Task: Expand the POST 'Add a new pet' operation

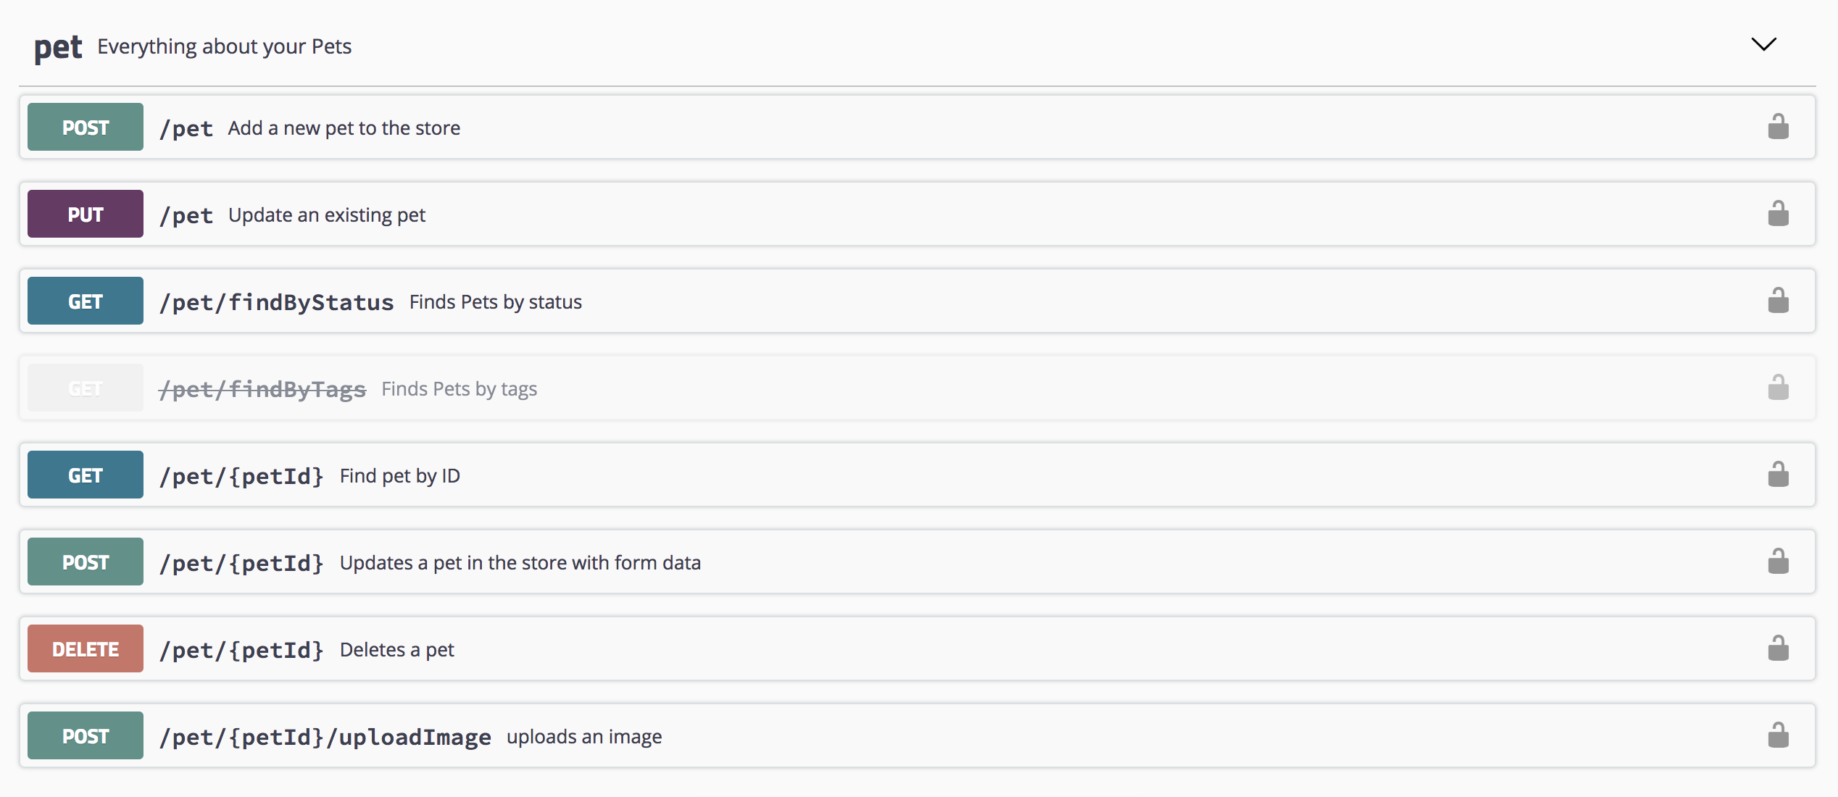Action: tap(344, 128)
